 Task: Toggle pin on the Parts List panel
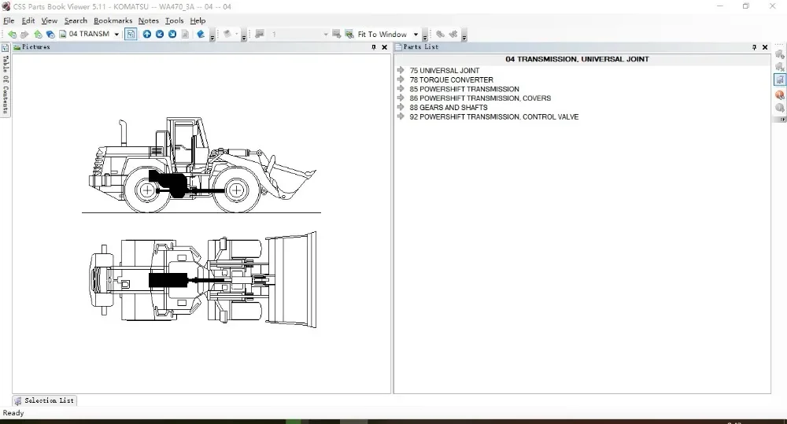click(755, 47)
